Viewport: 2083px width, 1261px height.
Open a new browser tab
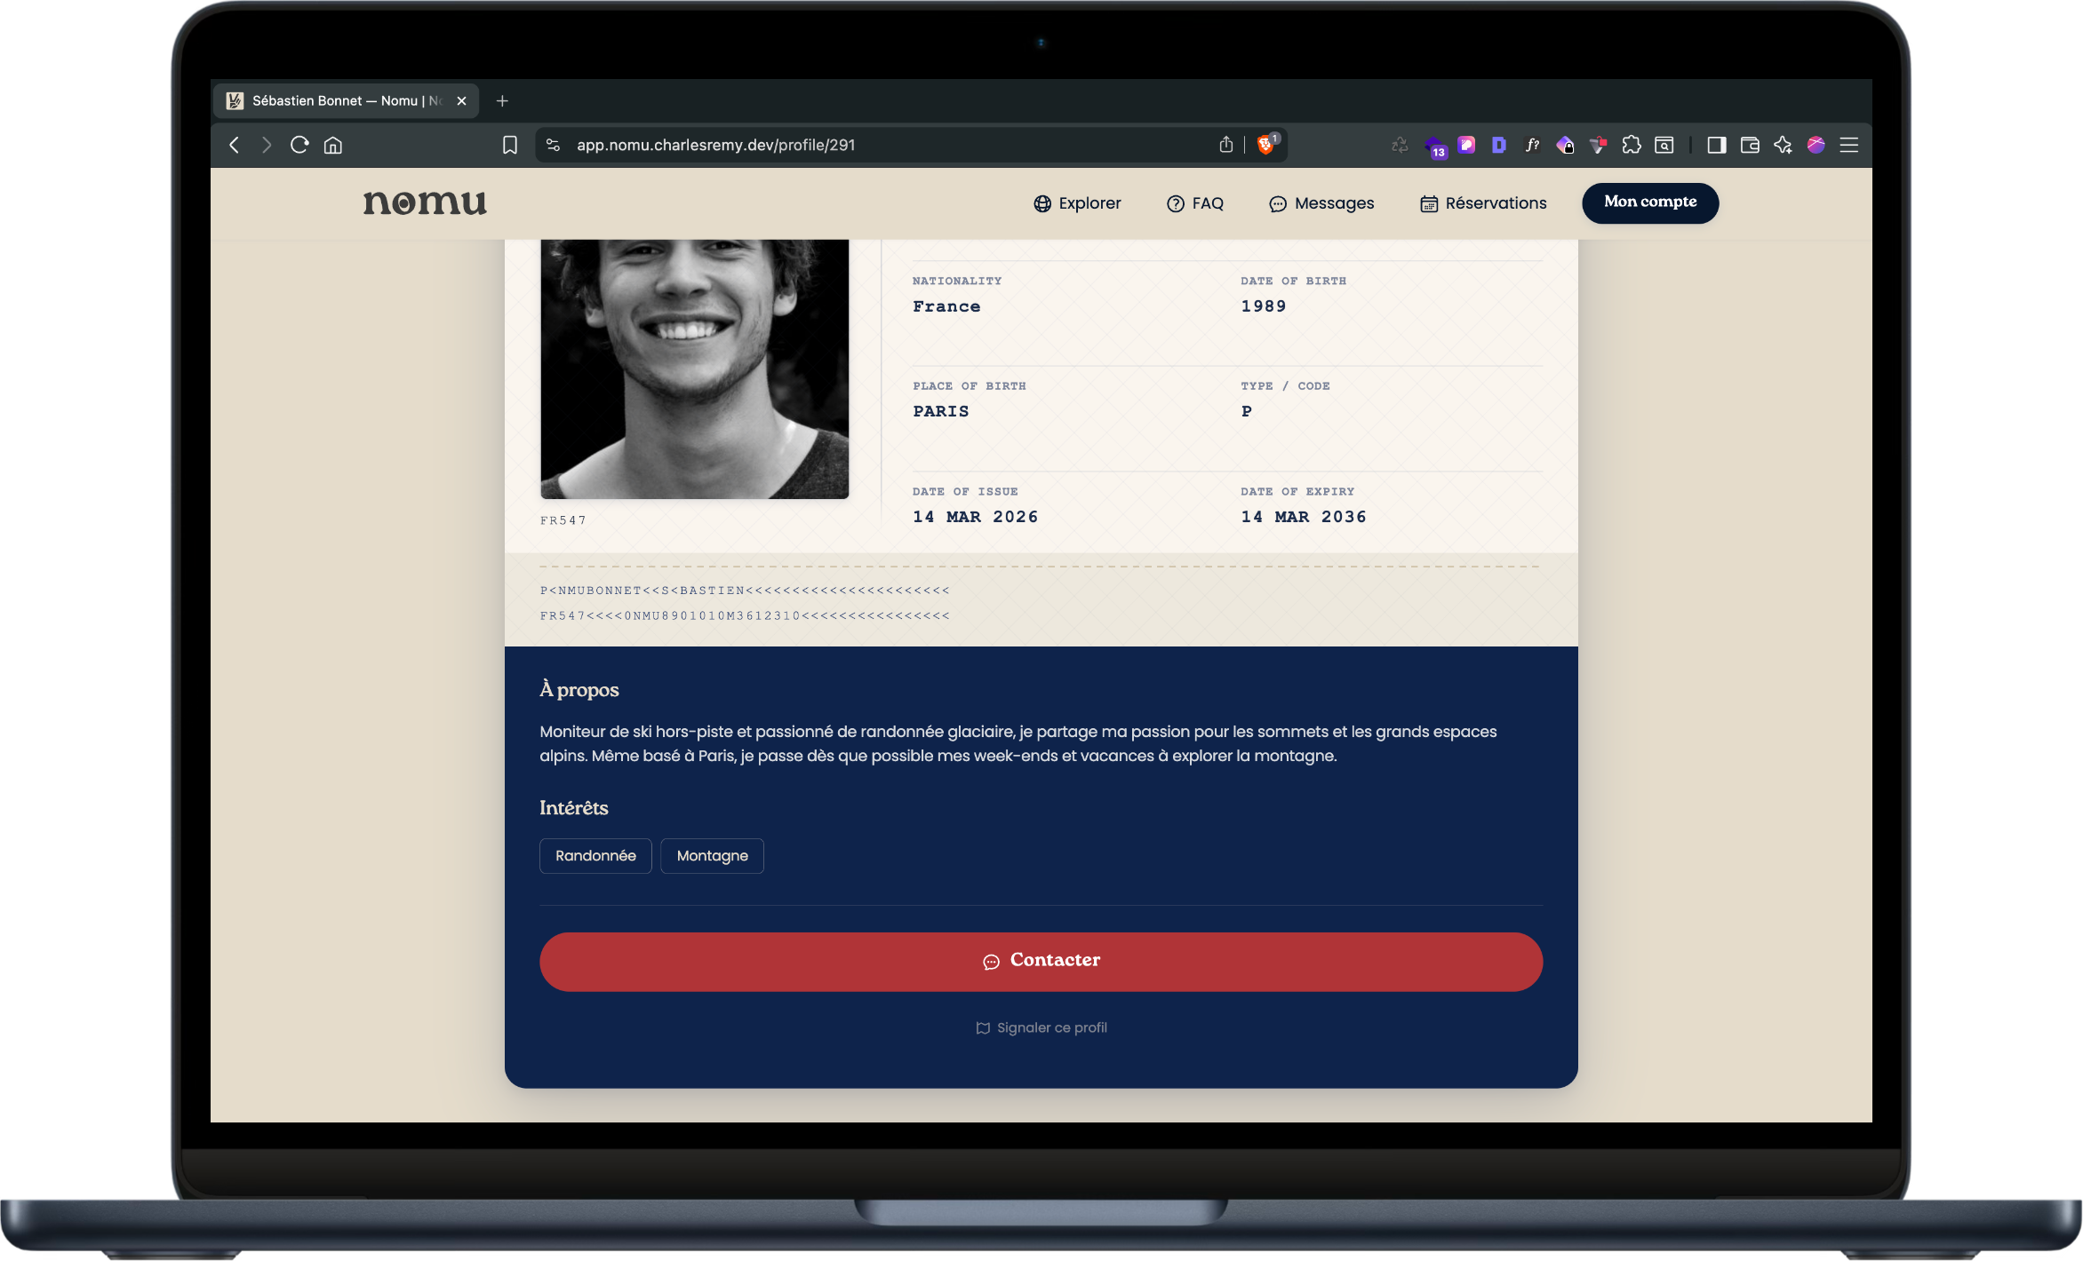pyautogui.click(x=502, y=101)
